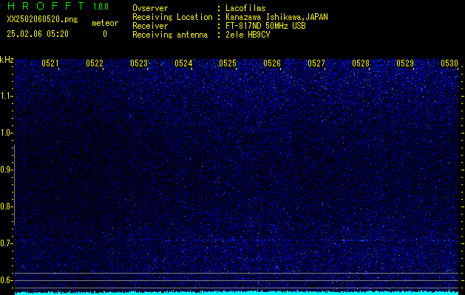This screenshot has height=295, width=465.
Task: Click the meteor label
Action: click(x=105, y=23)
